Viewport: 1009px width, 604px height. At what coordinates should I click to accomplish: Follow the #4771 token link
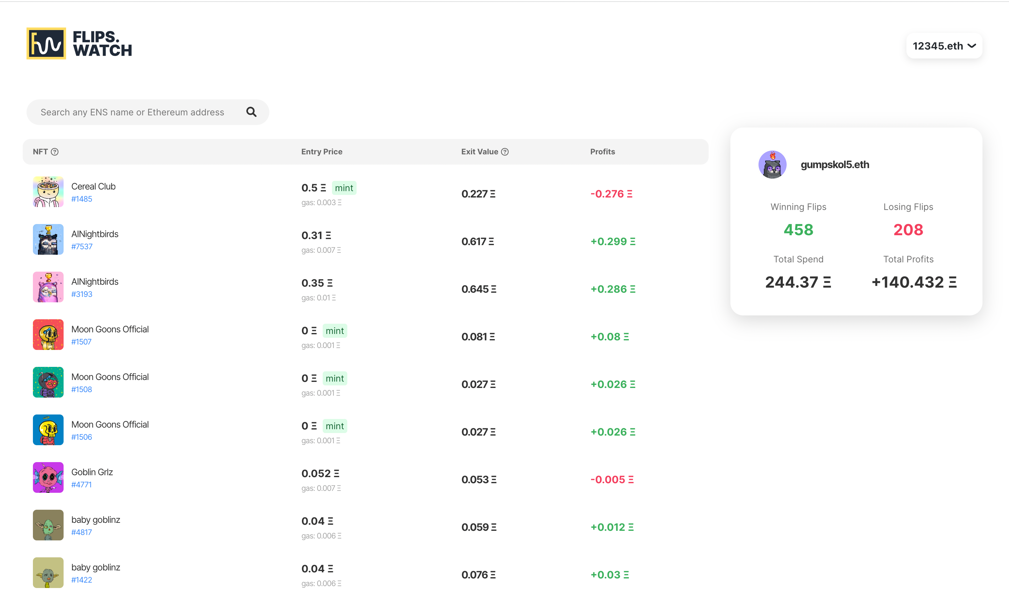[x=81, y=485]
